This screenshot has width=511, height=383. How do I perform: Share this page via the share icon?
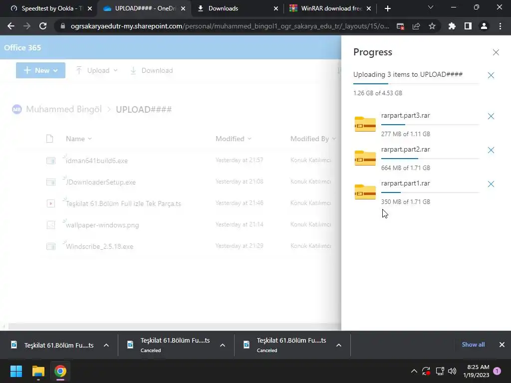coord(416,26)
